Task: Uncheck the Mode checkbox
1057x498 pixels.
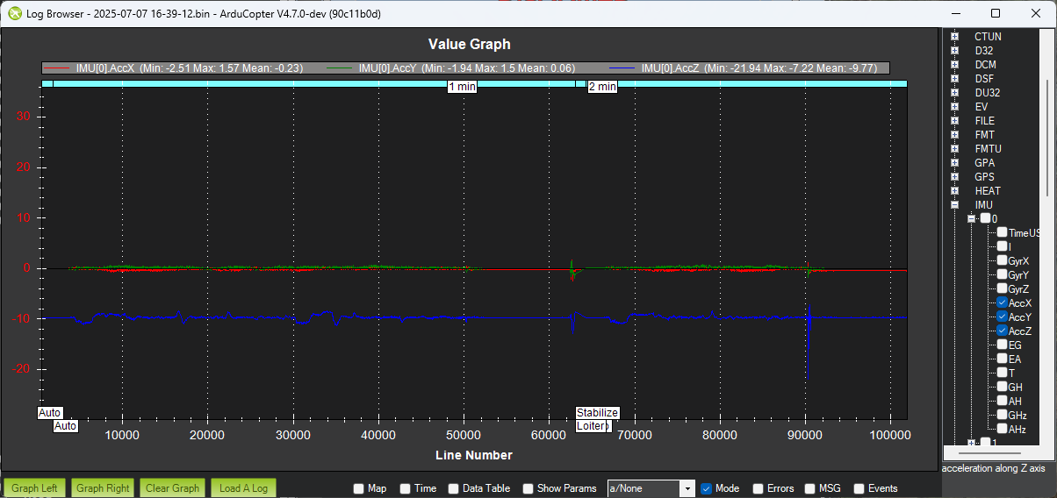Action: tap(706, 488)
